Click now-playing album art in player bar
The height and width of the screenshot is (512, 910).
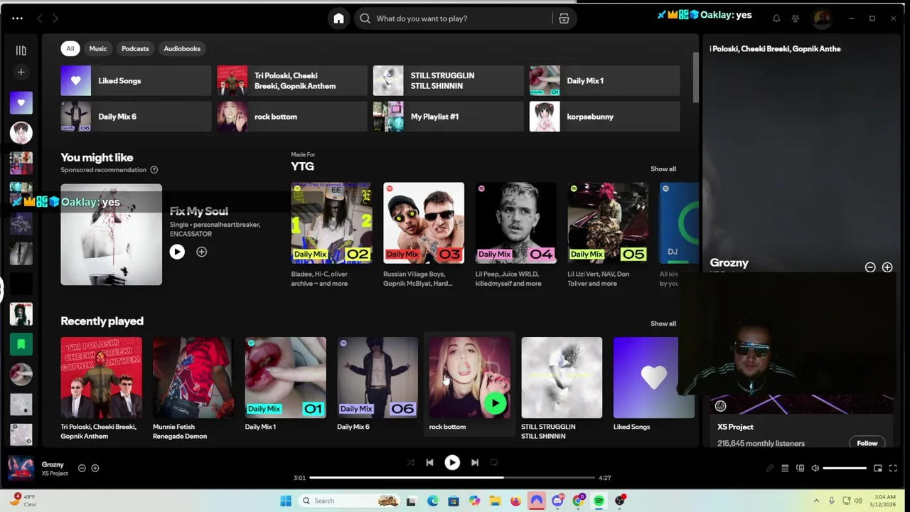21,468
